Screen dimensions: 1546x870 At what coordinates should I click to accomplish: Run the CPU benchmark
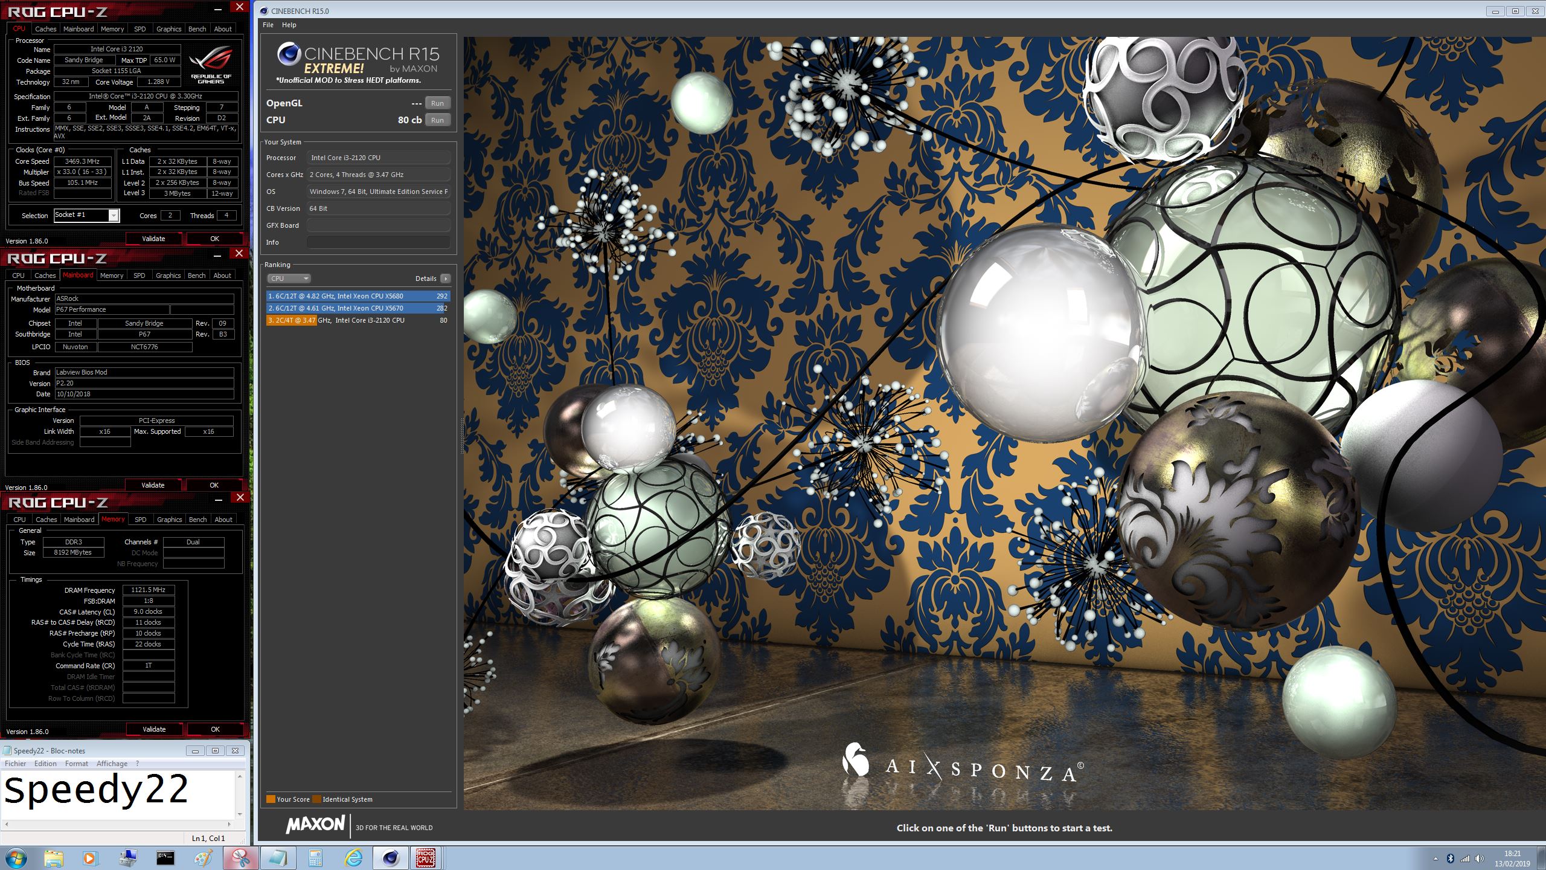(437, 120)
